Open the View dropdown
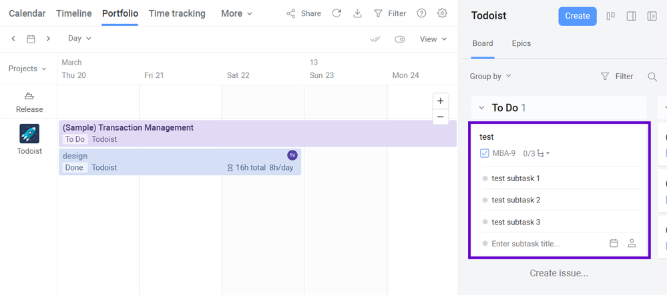 point(433,39)
